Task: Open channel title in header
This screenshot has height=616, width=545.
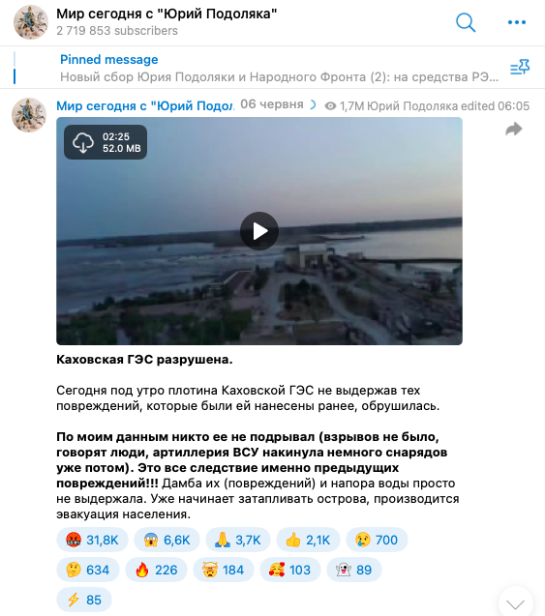Action: pos(167,14)
